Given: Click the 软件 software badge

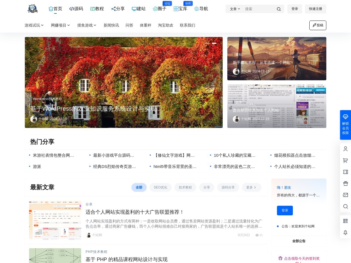Looking at the screenshot, I should pyautogui.click(x=188, y=4).
